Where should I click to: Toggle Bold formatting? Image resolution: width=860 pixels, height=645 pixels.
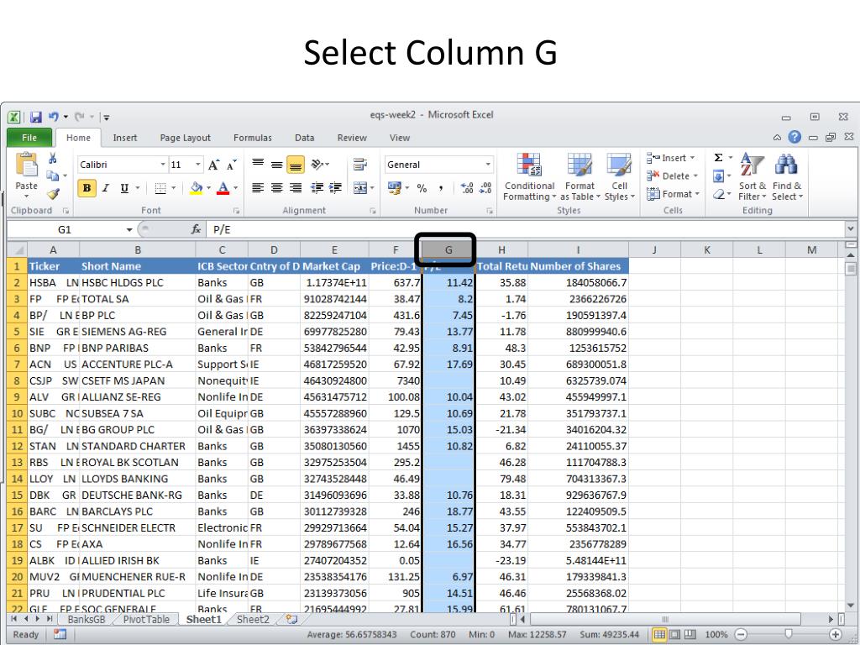tap(87, 188)
